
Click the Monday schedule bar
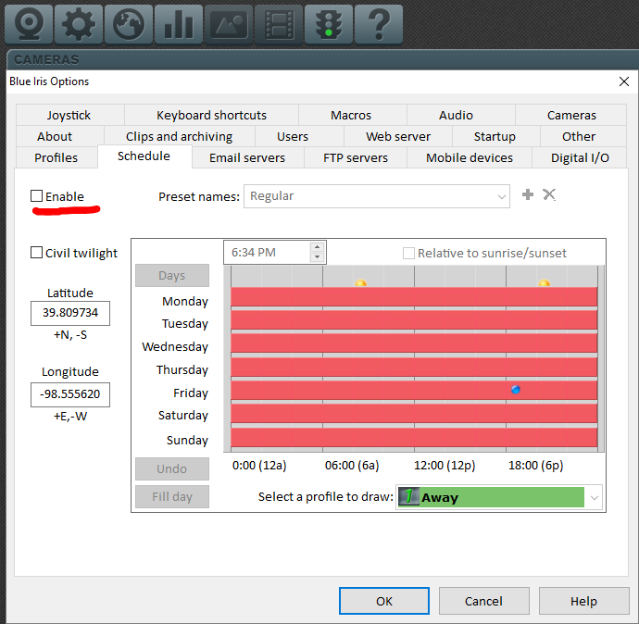click(414, 297)
